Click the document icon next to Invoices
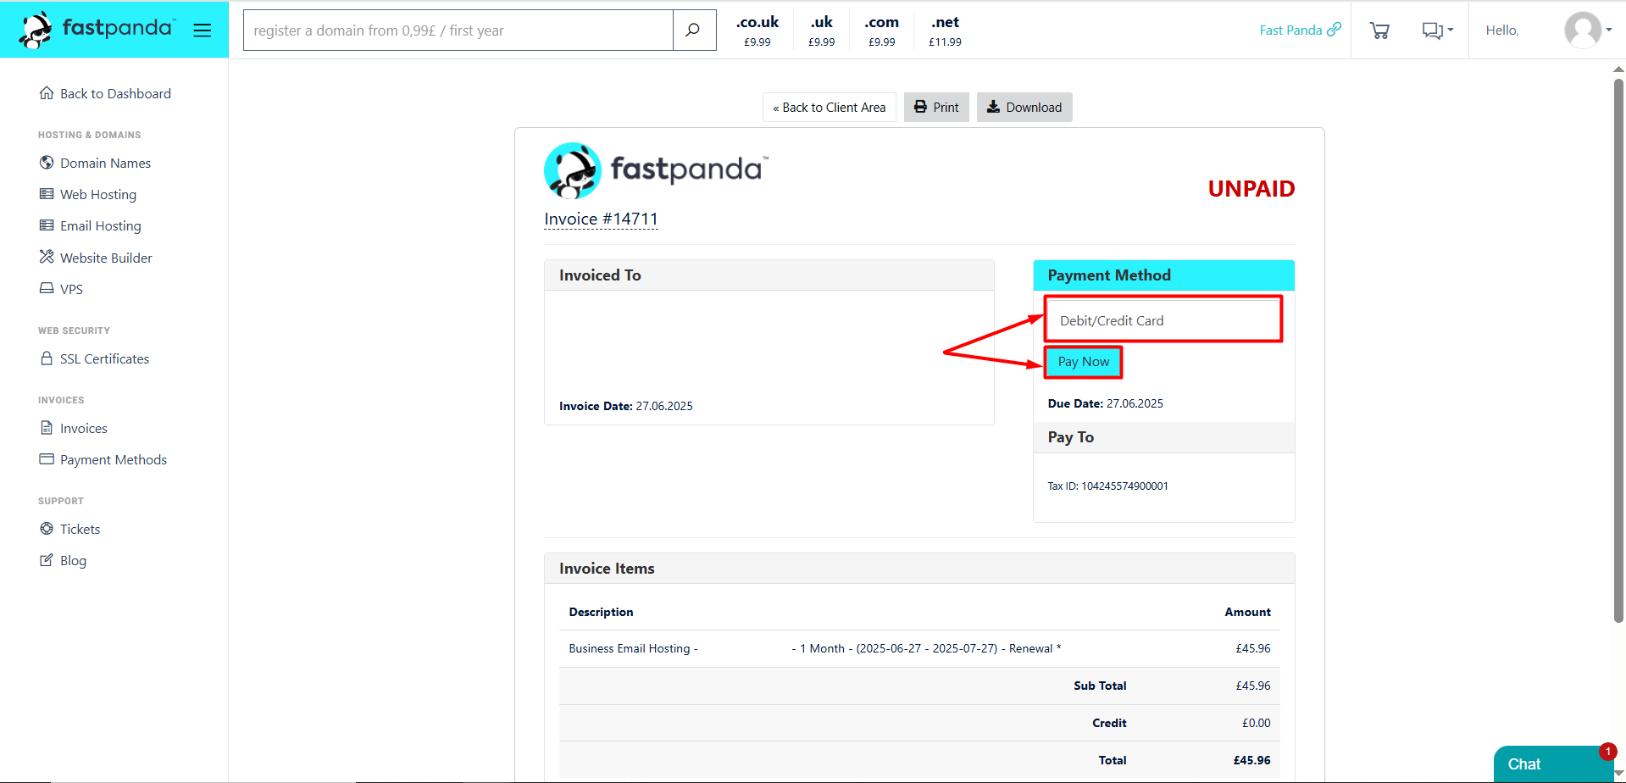This screenshot has height=783, width=1626. coord(47,427)
